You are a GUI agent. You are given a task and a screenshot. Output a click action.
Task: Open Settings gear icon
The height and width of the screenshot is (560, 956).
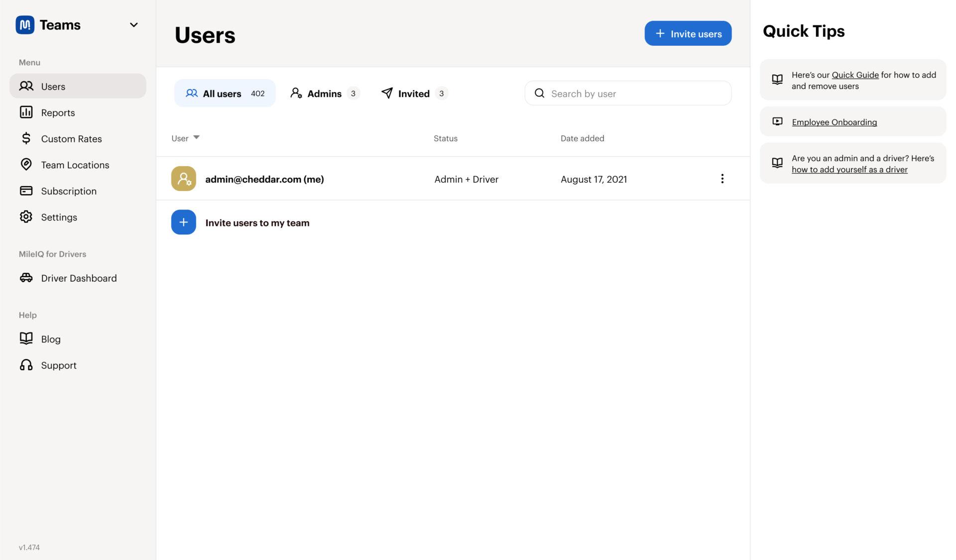[x=26, y=217]
